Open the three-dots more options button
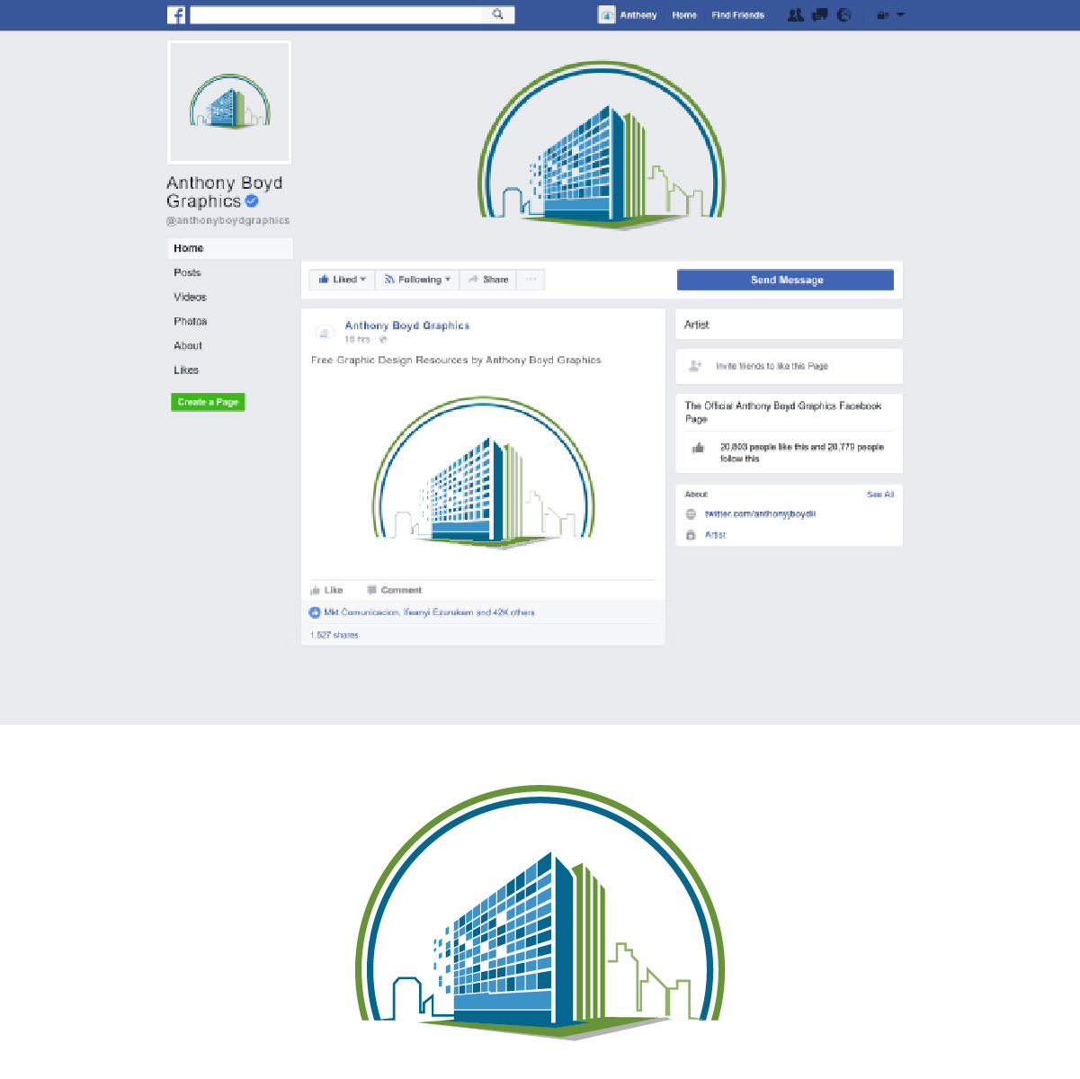Image resolution: width=1080 pixels, height=1079 pixels. tap(531, 280)
